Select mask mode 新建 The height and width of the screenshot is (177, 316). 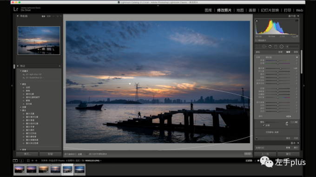(x=280, y=52)
